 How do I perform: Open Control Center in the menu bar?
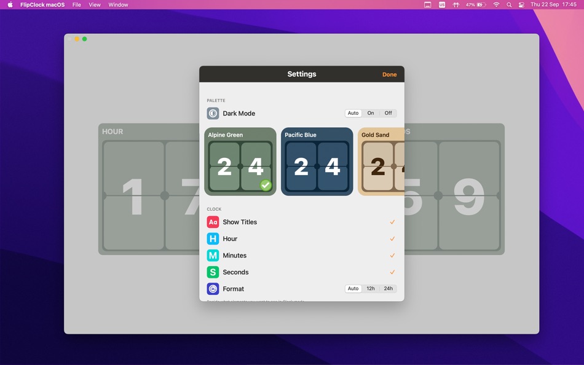point(521,5)
